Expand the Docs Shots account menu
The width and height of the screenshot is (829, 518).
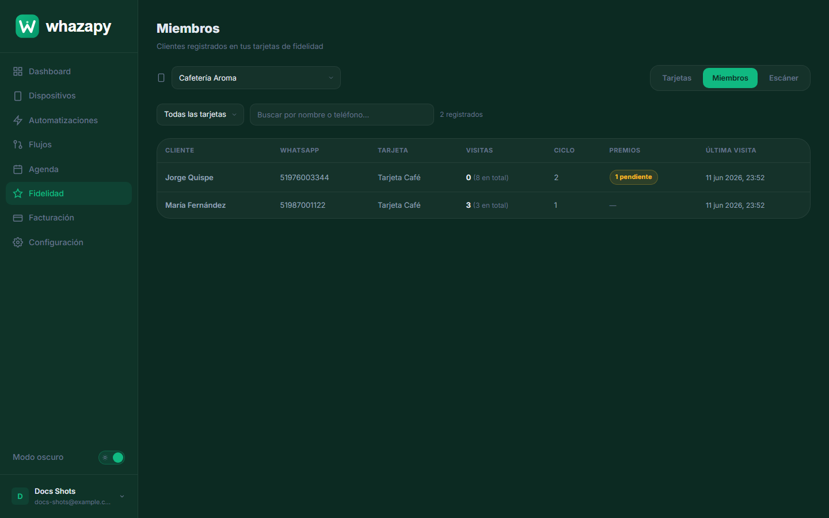[69, 496]
